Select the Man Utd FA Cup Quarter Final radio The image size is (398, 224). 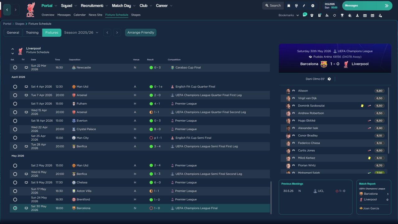coord(15,87)
